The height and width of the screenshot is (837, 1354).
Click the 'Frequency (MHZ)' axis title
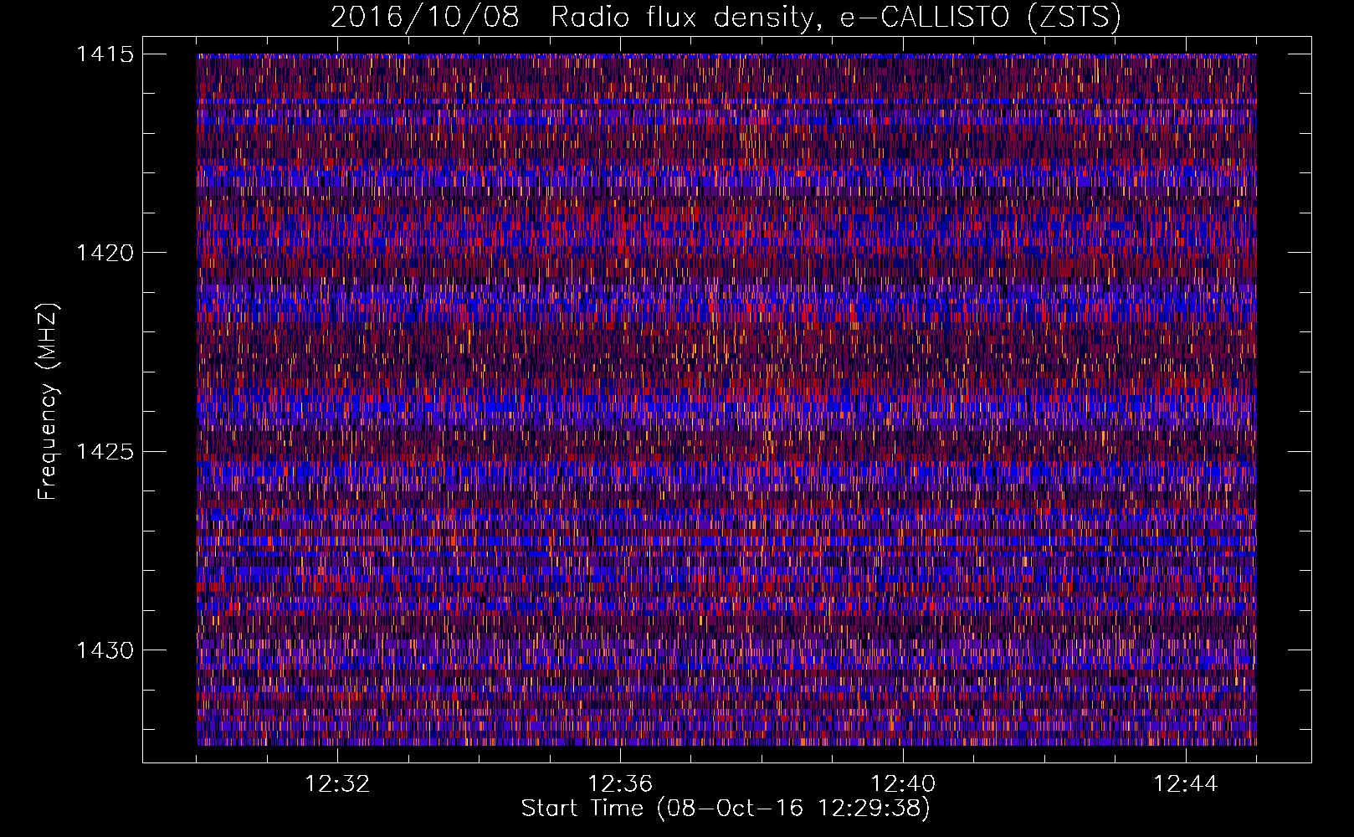pyautogui.click(x=49, y=402)
